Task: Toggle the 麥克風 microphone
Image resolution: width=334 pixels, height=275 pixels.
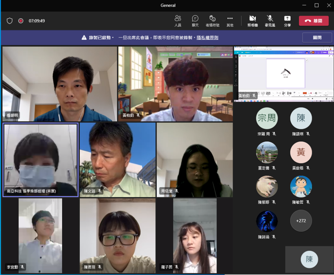Action: coord(270,21)
